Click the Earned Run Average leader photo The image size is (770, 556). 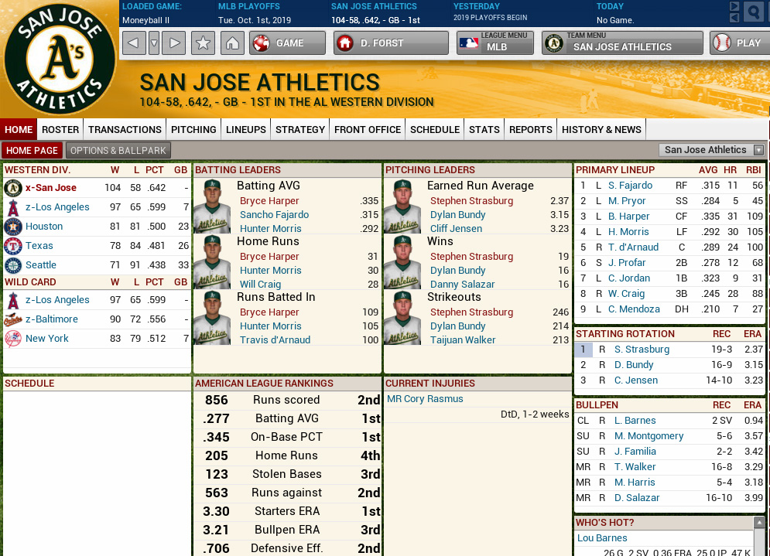(402, 206)
